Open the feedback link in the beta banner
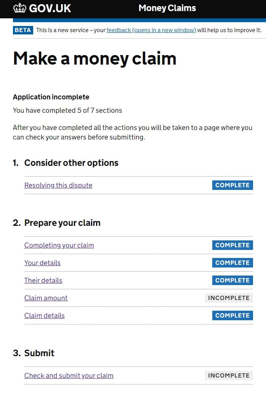 pyautogui.click(x=151, y=30)
